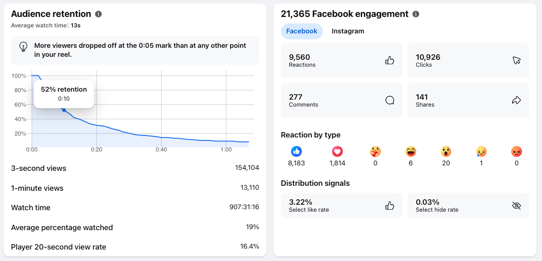Viewport: 542px width, 261px height.
Task: Click the 1:00 label on retention chart axis
Action: pyautogui.click(x=226, y=149)
